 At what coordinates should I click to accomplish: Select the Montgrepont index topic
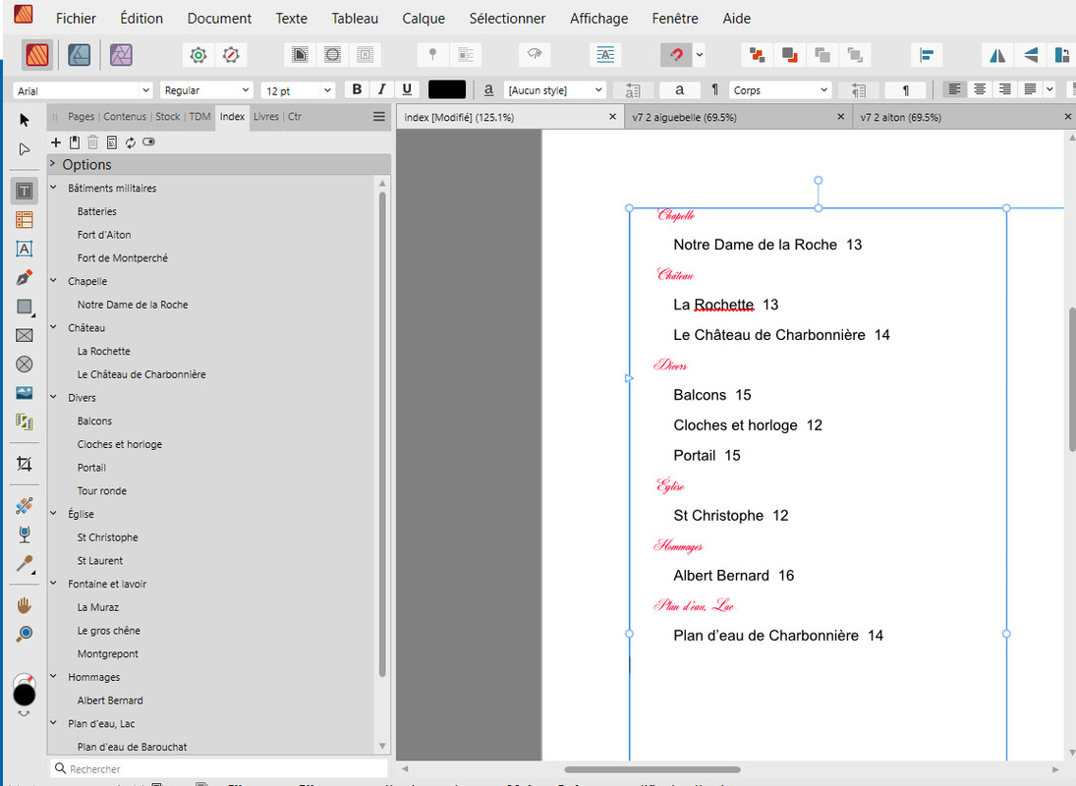click(108, 653)
